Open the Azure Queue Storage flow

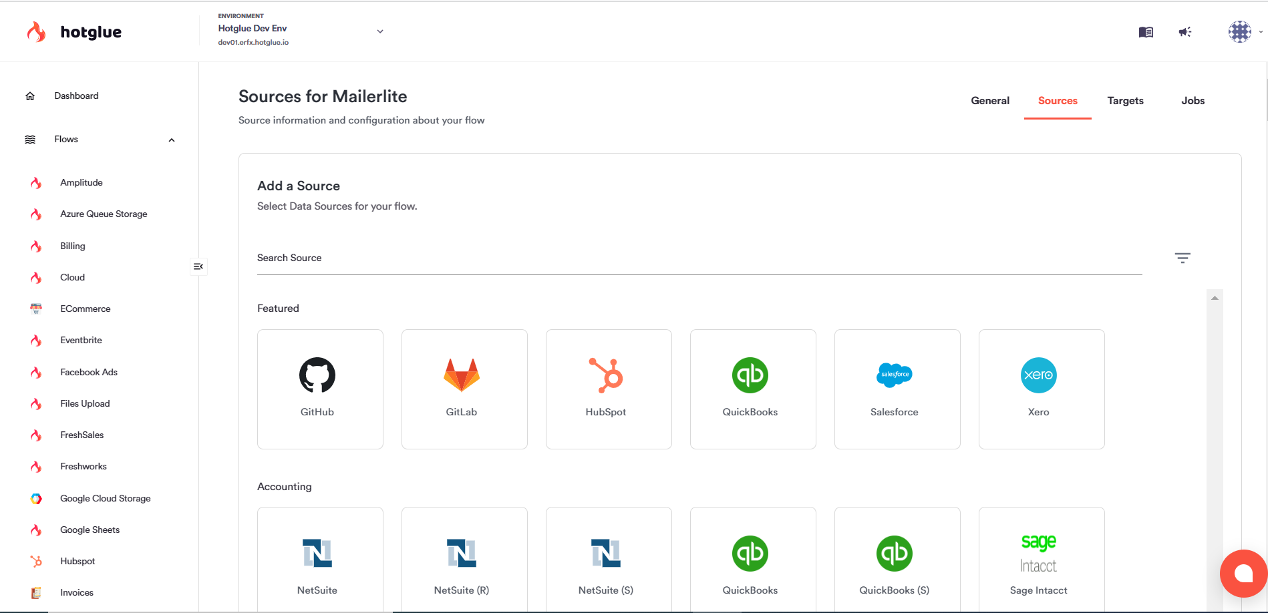point(104,214)
